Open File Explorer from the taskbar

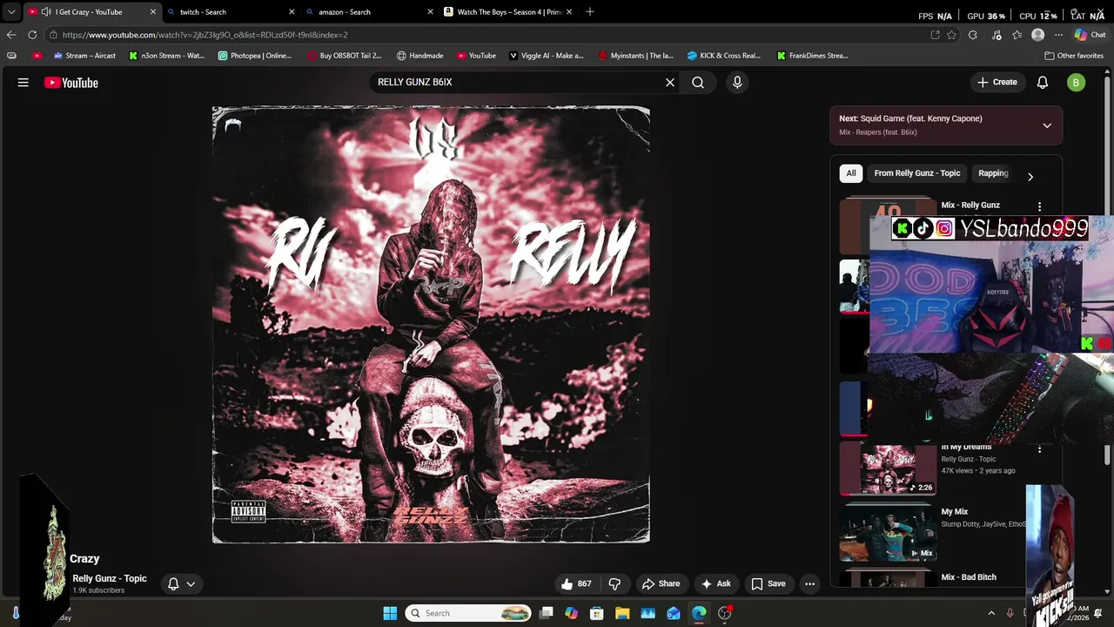pos(622,613)
